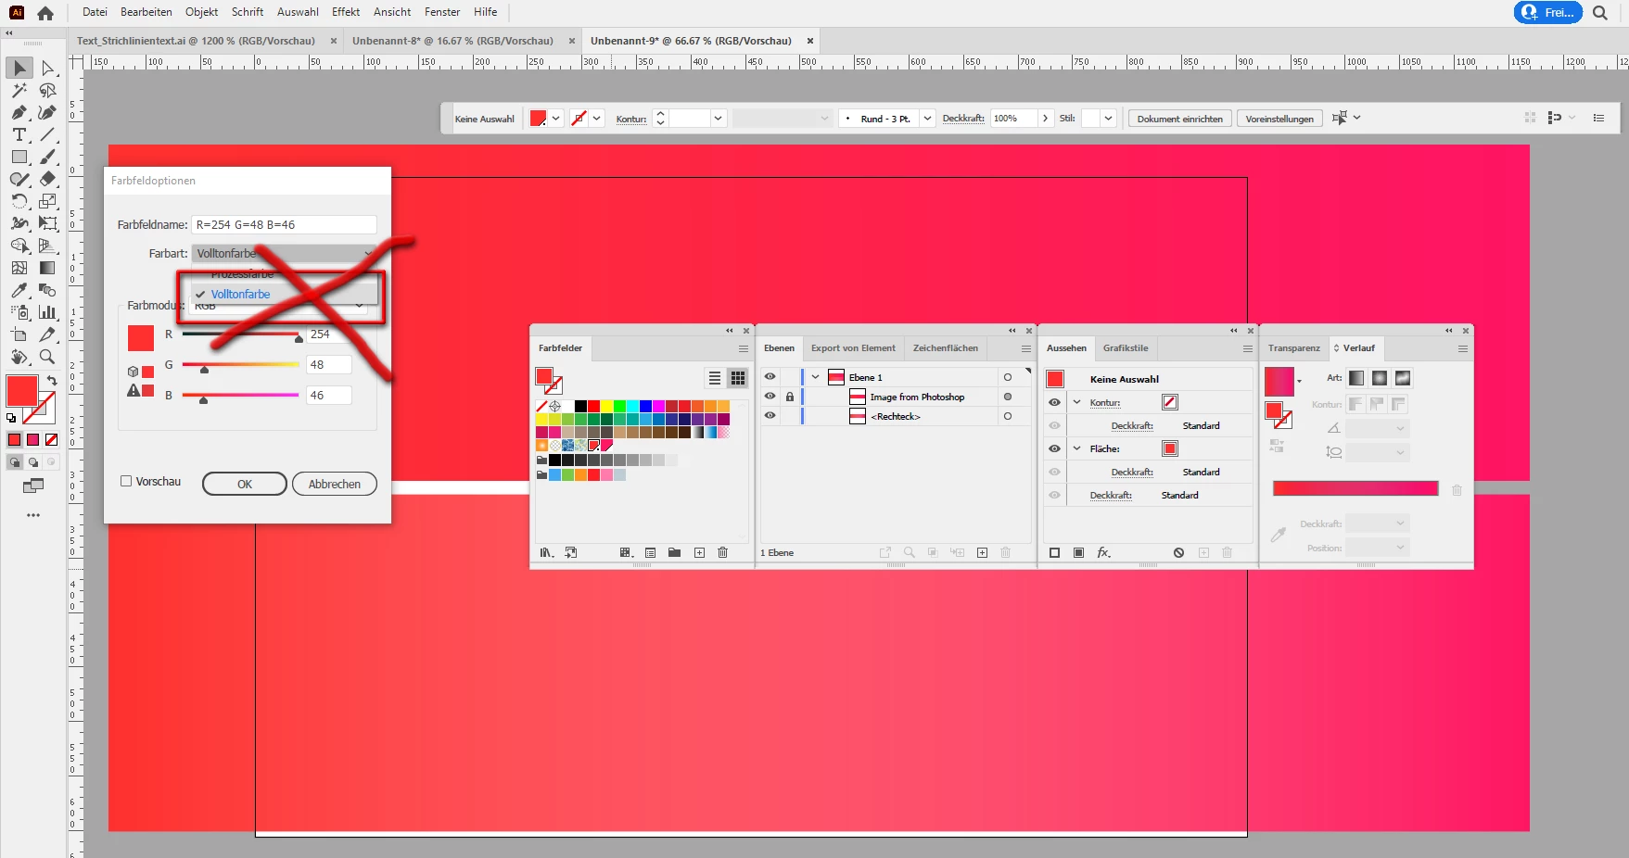Toggle Vorschau checkbox in Farbfeldoptionen

click(126, 482)
